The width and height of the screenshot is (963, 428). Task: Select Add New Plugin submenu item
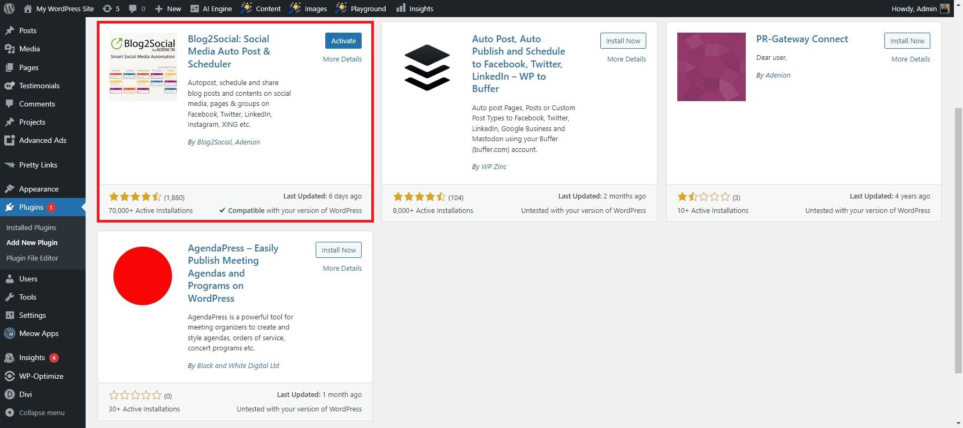click(x=32, y=242)
